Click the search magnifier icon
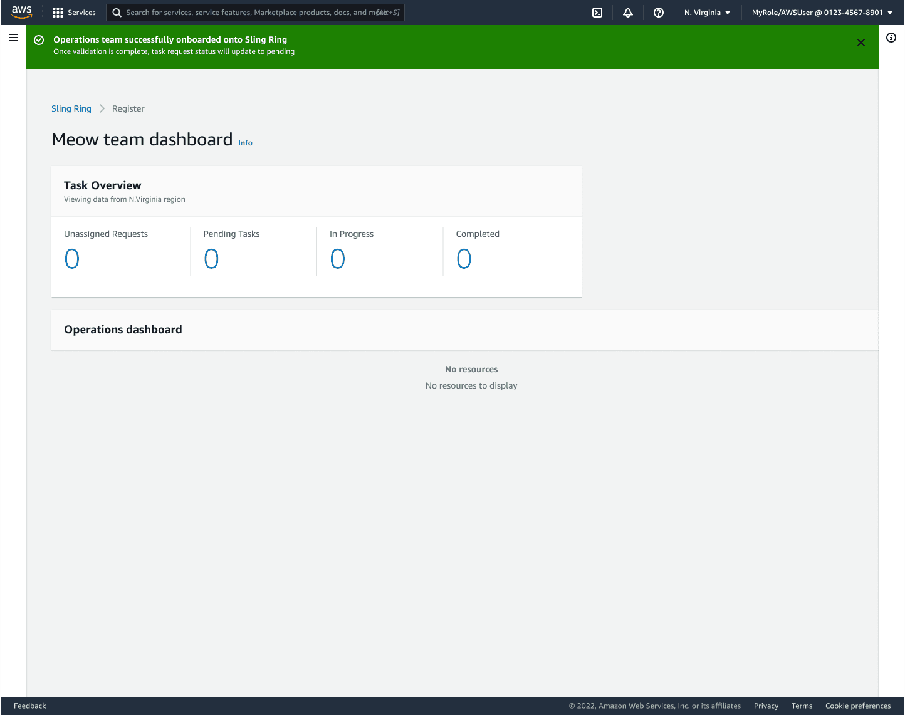Screen dimensions: 905x715 pyautogui.click(x=117, y=13)
